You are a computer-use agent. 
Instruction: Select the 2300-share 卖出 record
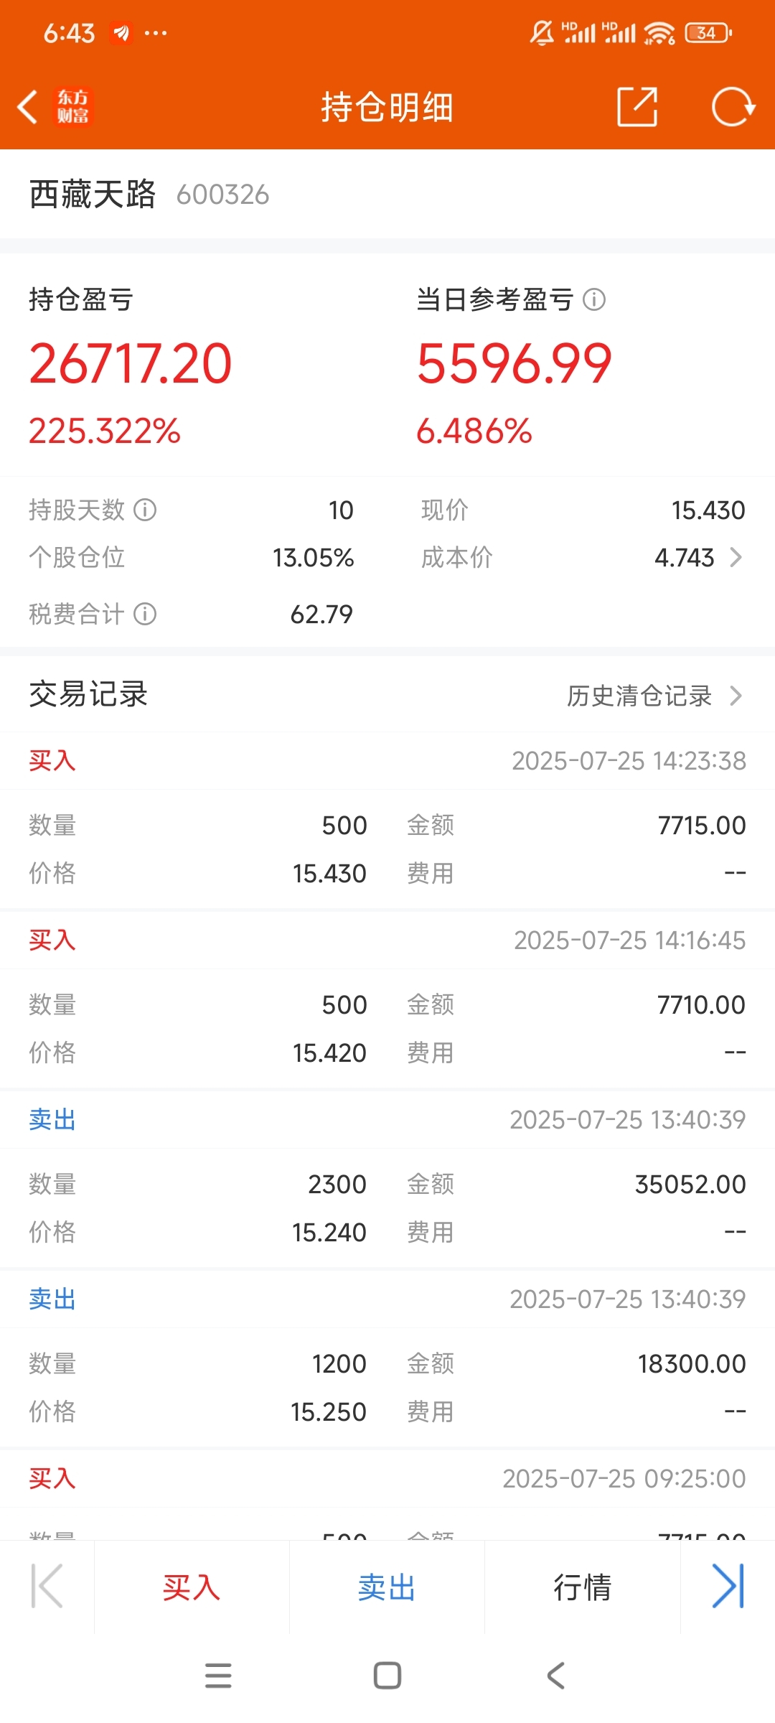tap(387, 1179)
